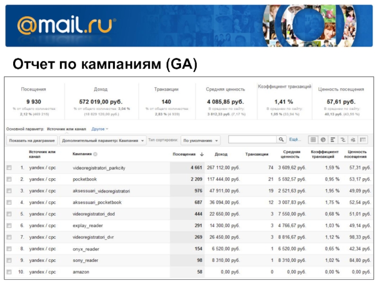Sort by Ценность посещения column header

pyautogui.click(x=356, y=154)
